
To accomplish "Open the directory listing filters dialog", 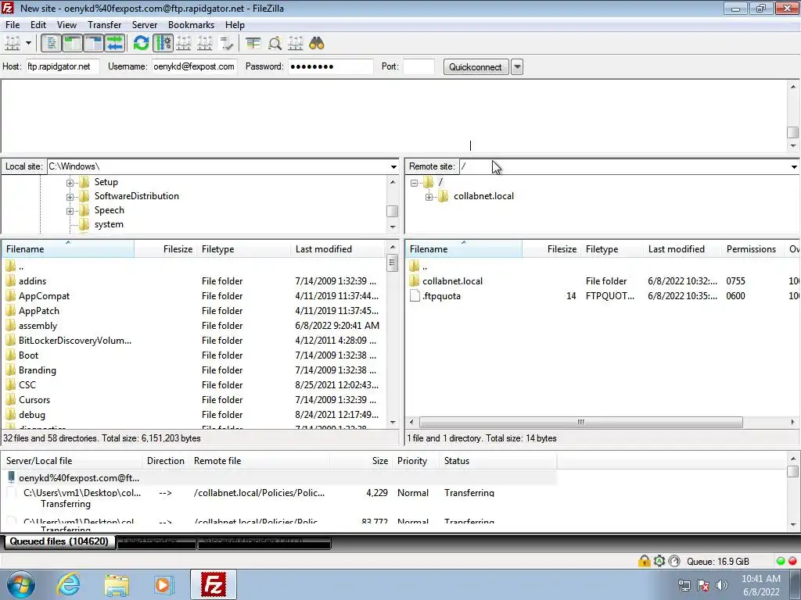I will click(253, 44).
